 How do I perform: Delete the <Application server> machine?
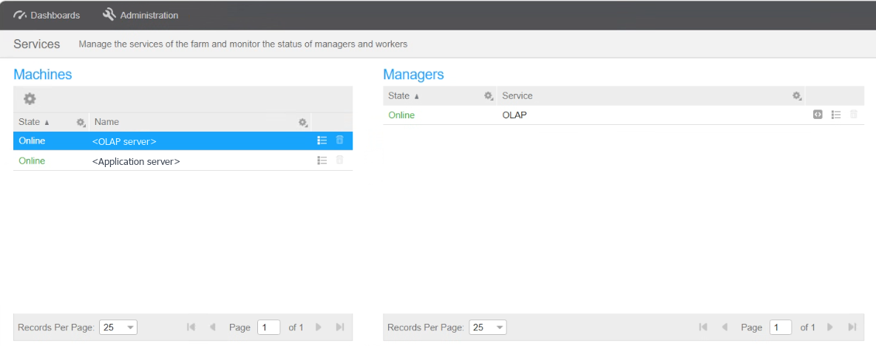tap(339, 160)
